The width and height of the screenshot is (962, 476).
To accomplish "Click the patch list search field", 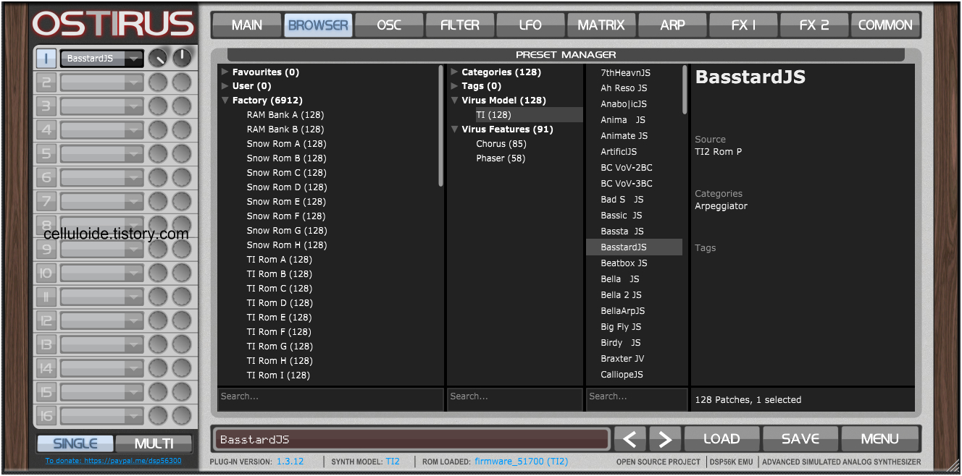I will pyautogui.click(x=637, y=399).
